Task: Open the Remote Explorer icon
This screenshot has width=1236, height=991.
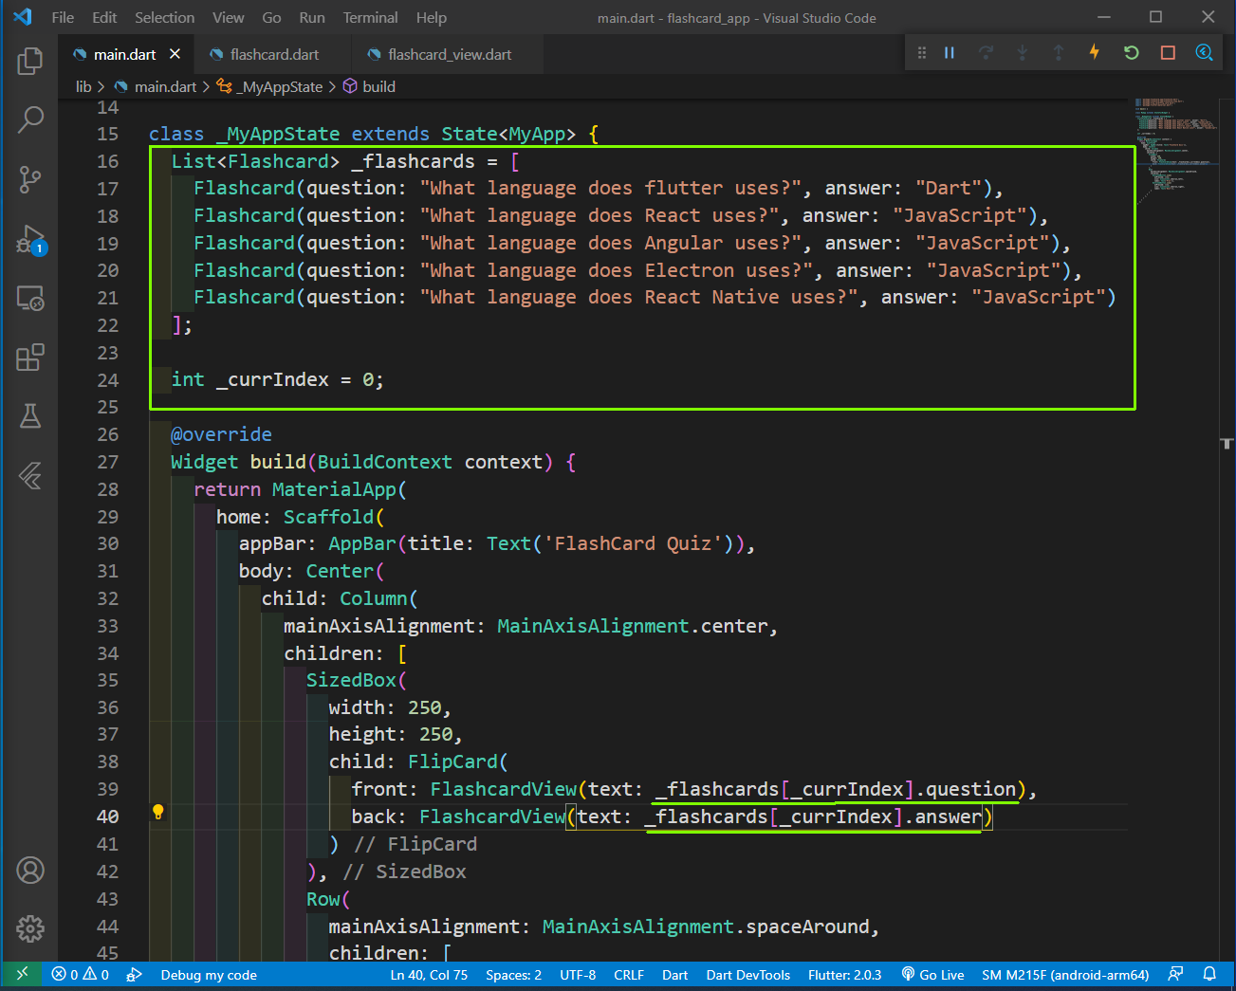Action: point(30,299)
